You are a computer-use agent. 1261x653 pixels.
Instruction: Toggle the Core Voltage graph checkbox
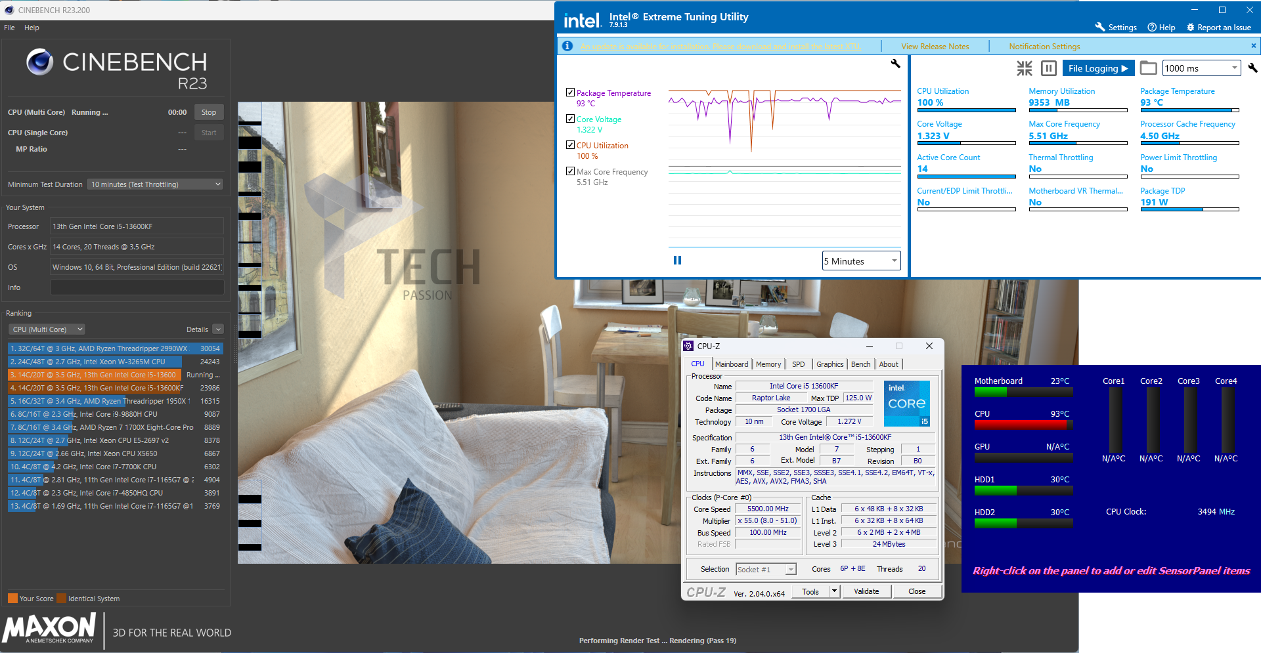pos(570,119)
